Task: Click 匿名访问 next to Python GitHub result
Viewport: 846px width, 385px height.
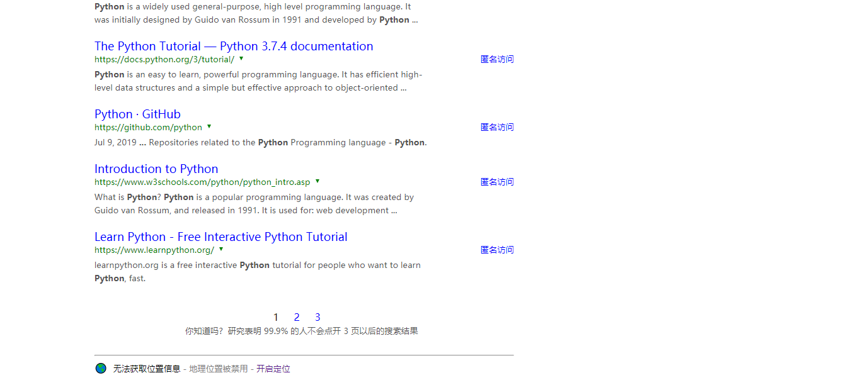Action: pos(497,127)
